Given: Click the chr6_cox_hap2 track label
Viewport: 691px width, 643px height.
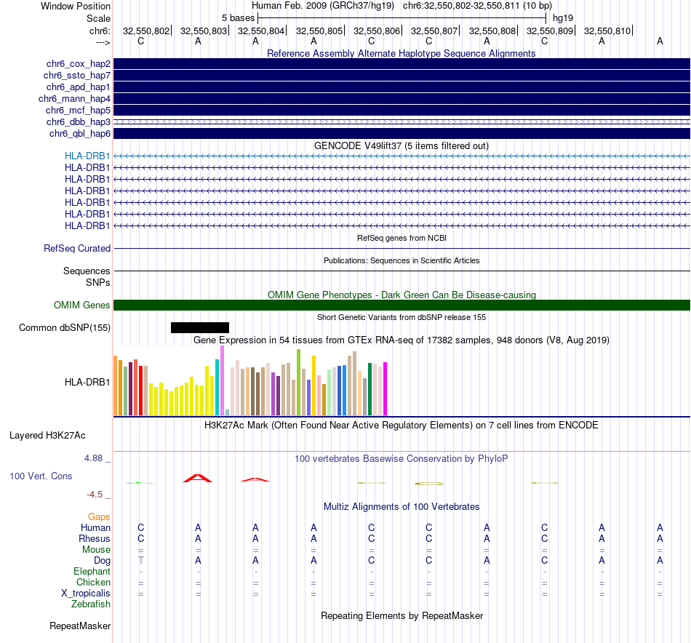Looking at the screenshot, I should tap(79, 64).
